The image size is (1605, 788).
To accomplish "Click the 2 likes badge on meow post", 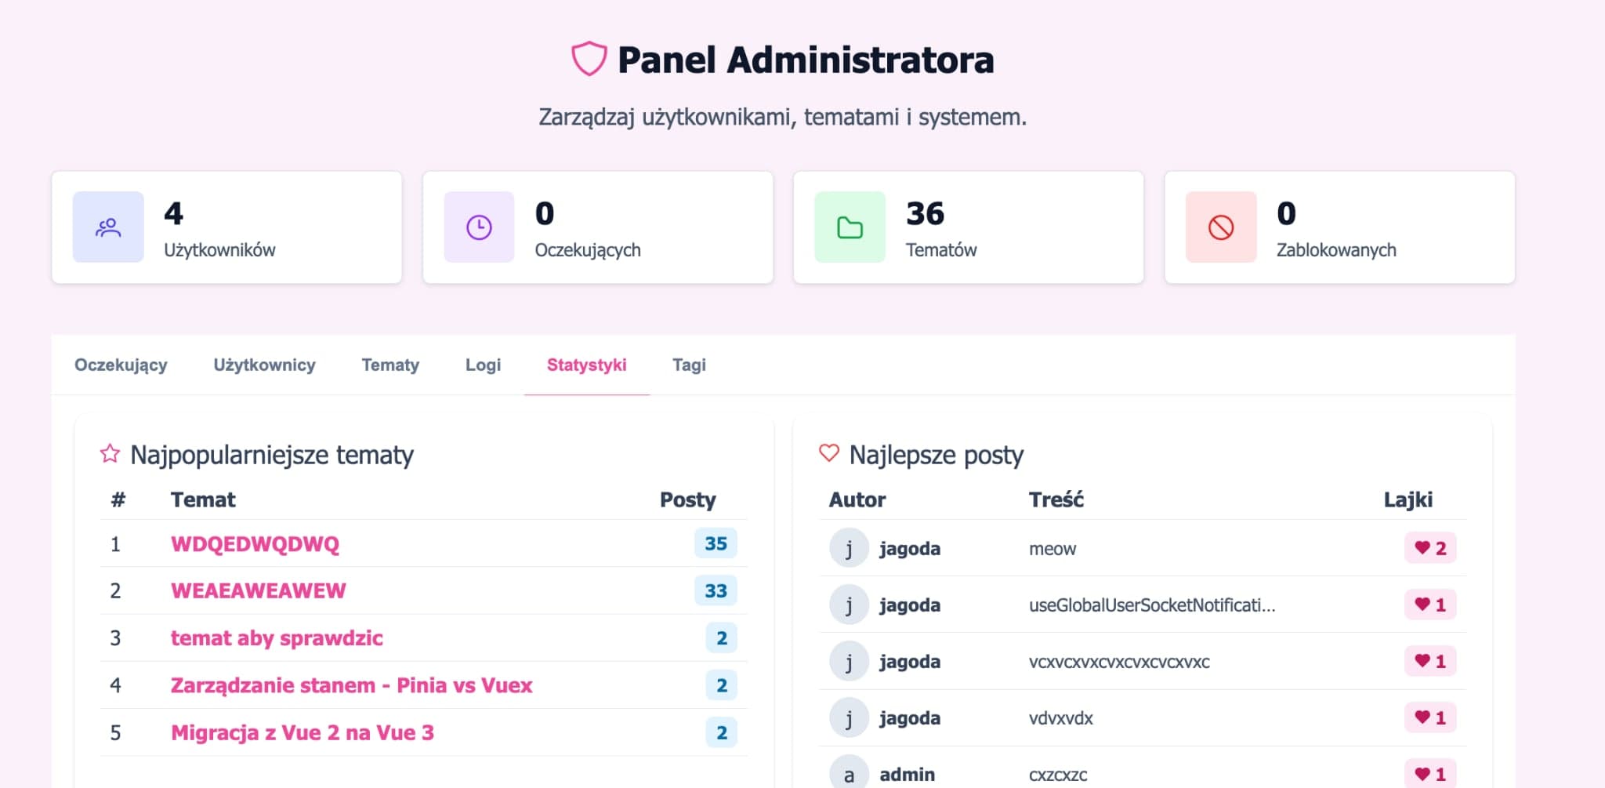I will pyautogui.click(x=1430, y=548).
